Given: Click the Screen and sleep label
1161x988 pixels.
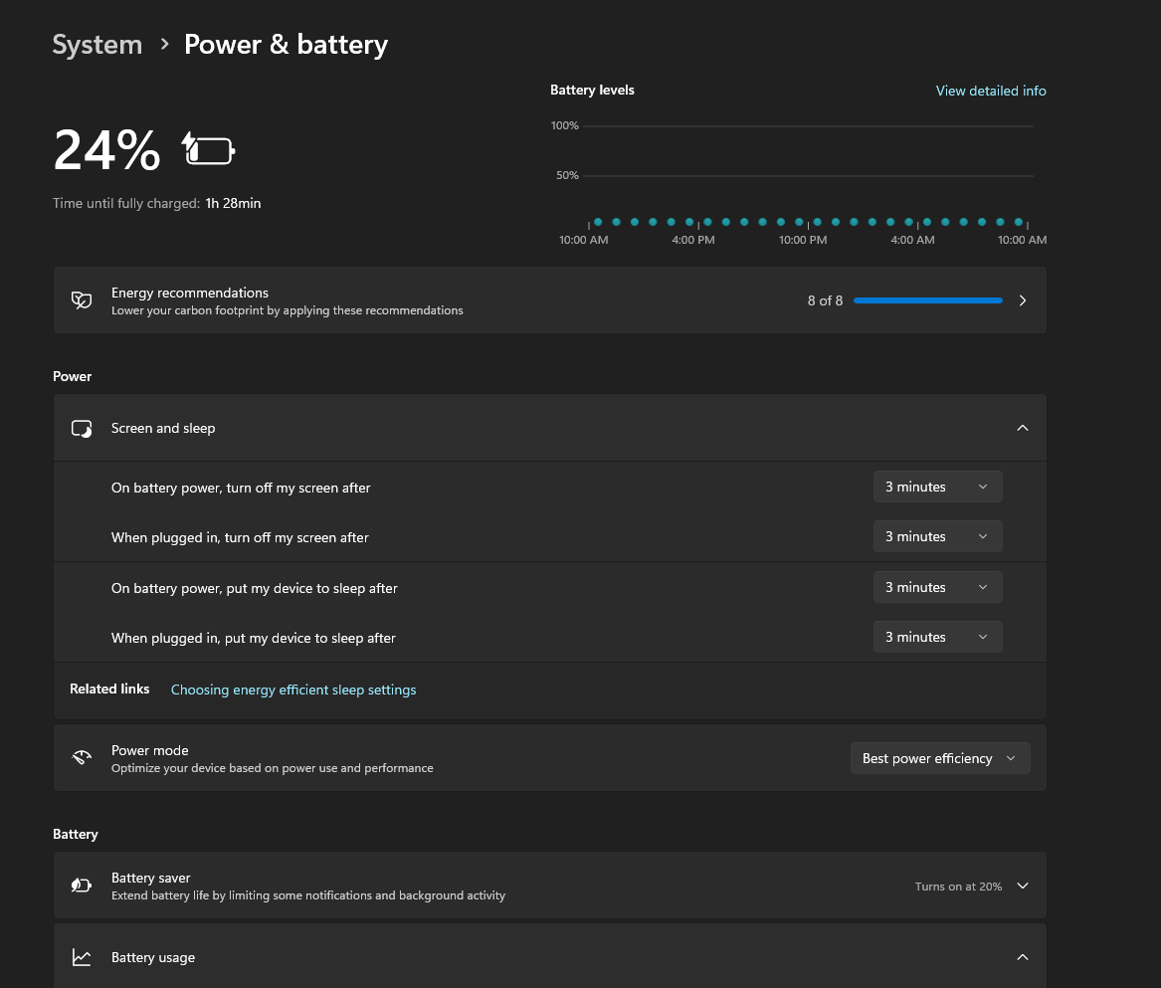Looking at the screenshot, I should 163,428.
